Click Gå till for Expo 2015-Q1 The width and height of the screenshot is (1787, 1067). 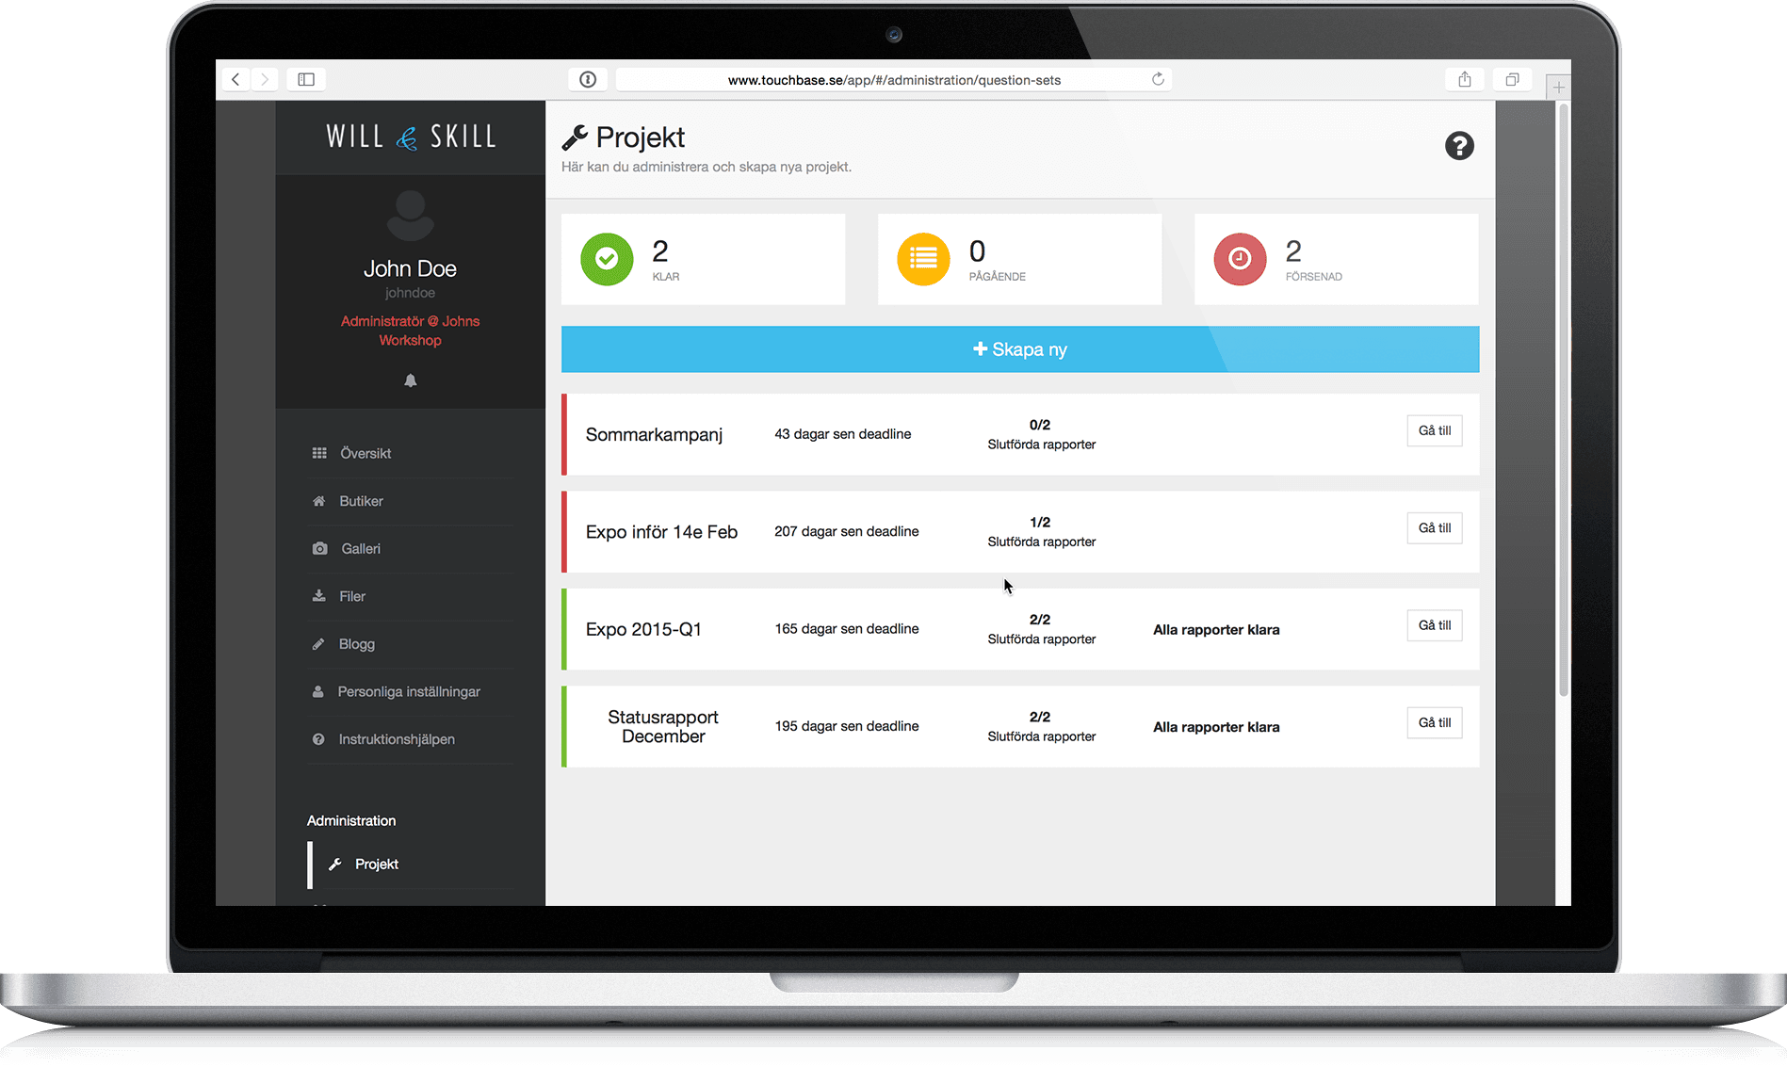1435,625
